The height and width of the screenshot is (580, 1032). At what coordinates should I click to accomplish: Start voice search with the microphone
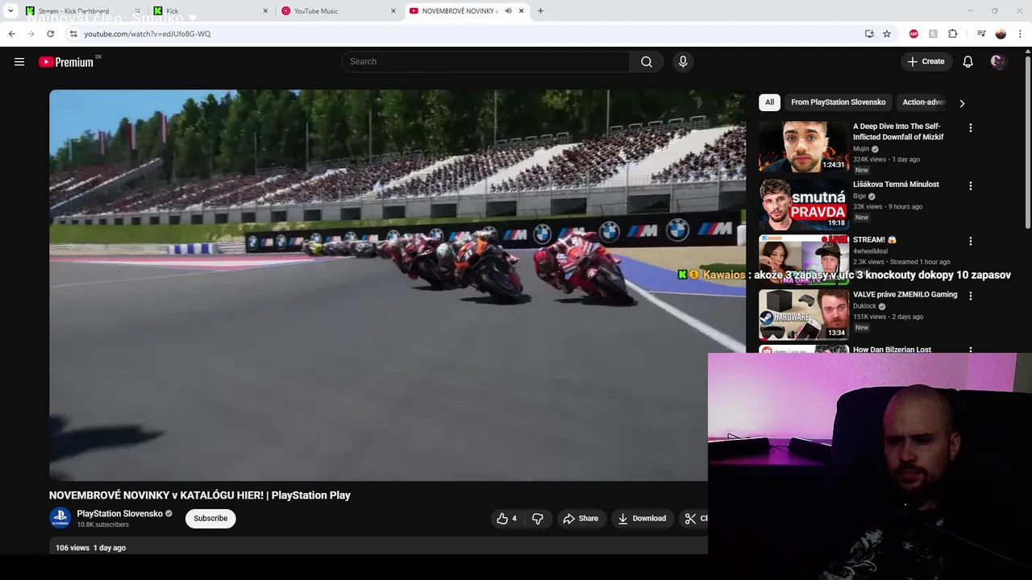click(x=683, y=62)
